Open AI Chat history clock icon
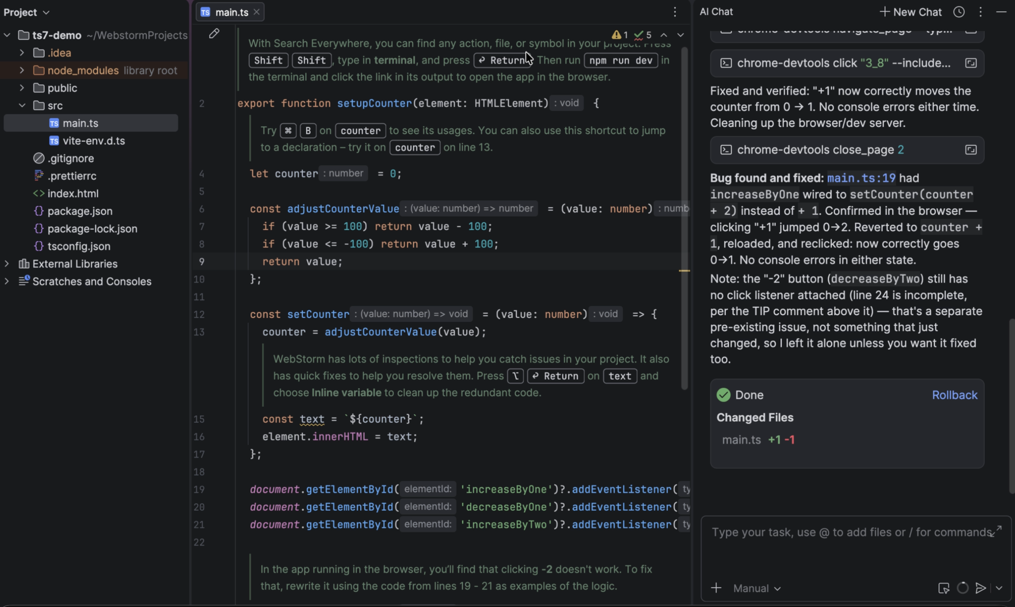Viewport: 1015px width, 607px height. 959,12
